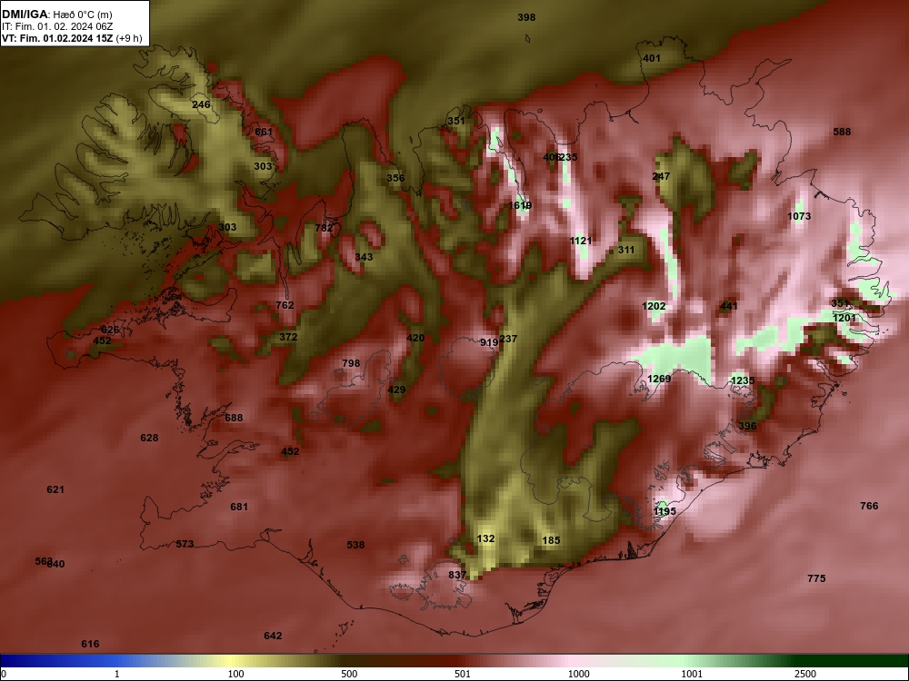Click the 661 height value

click(x=264, y=132)
